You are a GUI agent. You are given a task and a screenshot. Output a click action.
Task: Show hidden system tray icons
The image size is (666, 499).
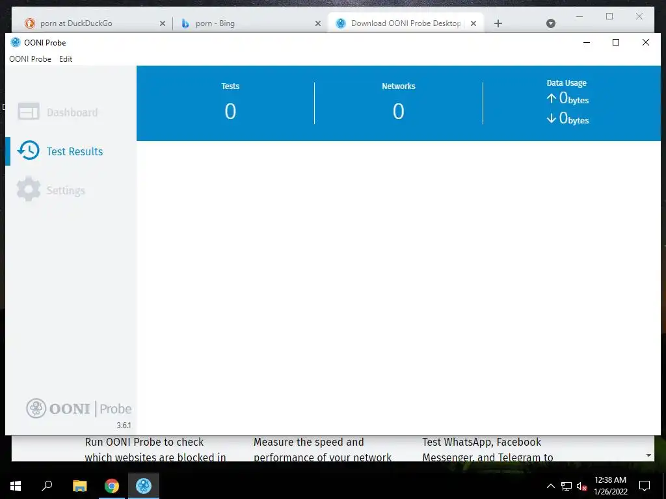click(550, 486)
